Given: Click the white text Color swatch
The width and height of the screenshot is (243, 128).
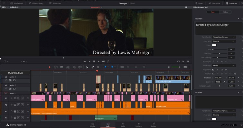Looking at the screenshot, I should coord(214,45).
